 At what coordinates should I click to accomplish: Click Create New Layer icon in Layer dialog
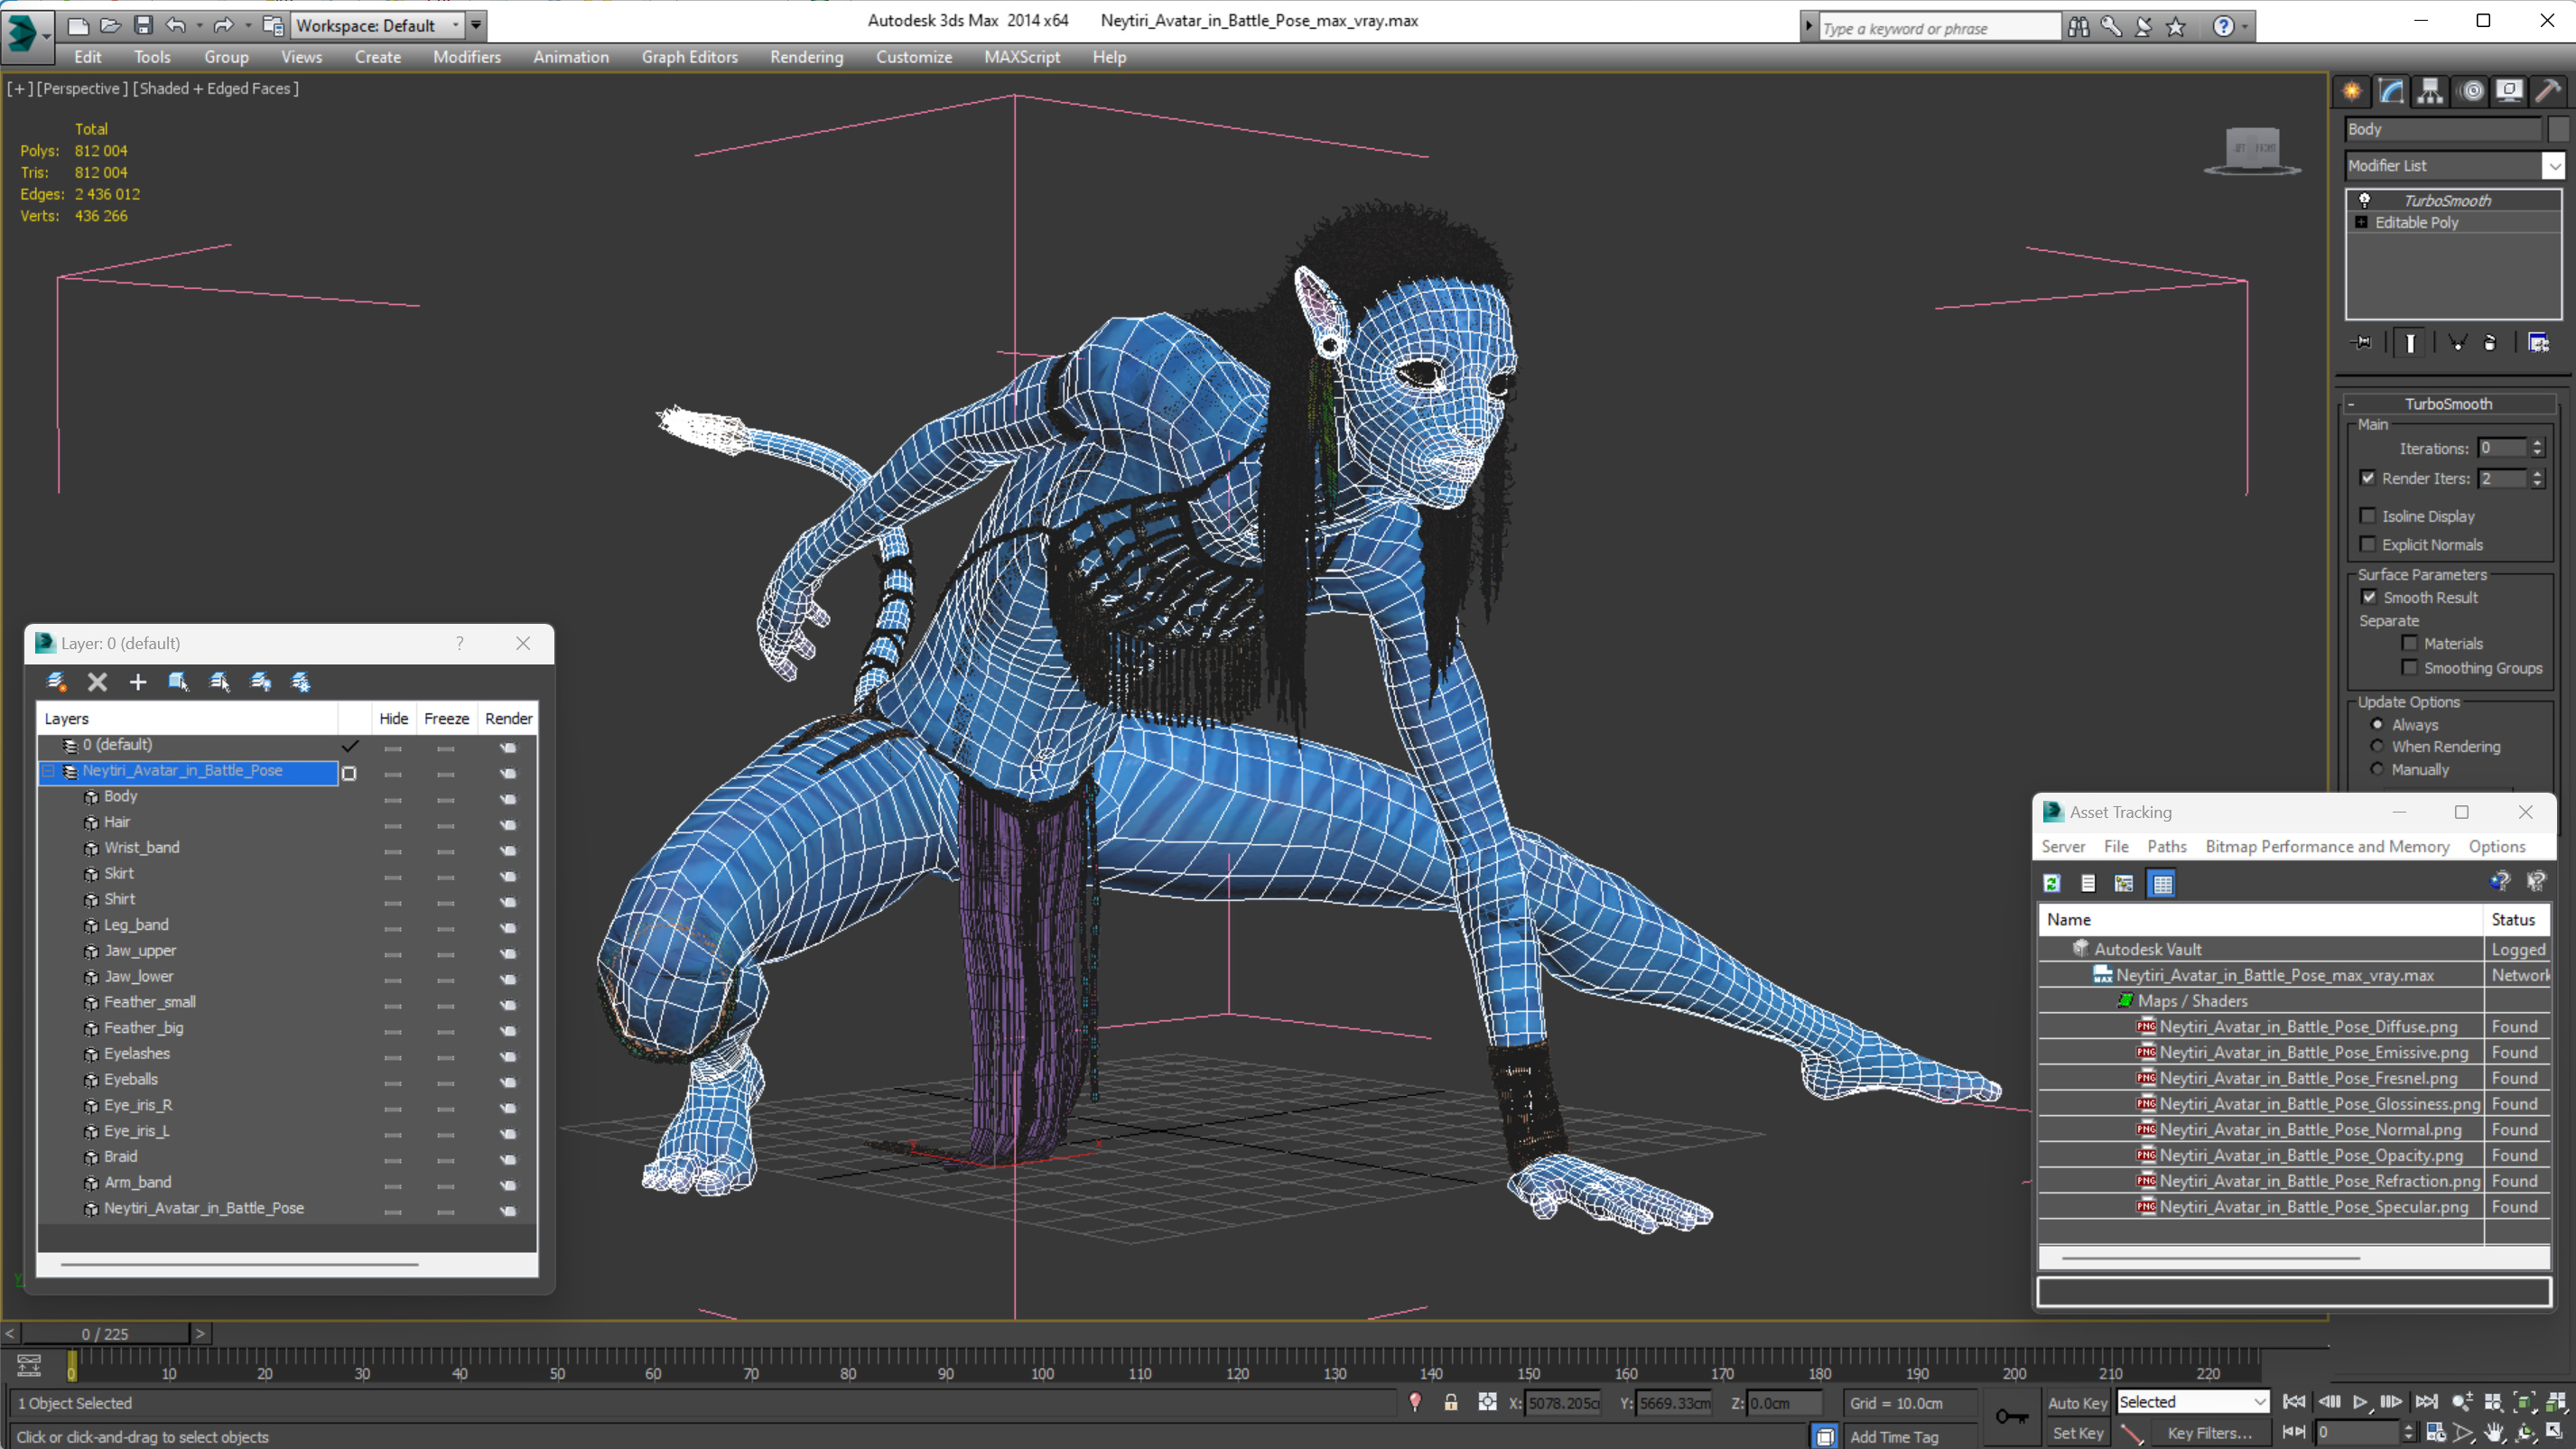tap(56, 682)
